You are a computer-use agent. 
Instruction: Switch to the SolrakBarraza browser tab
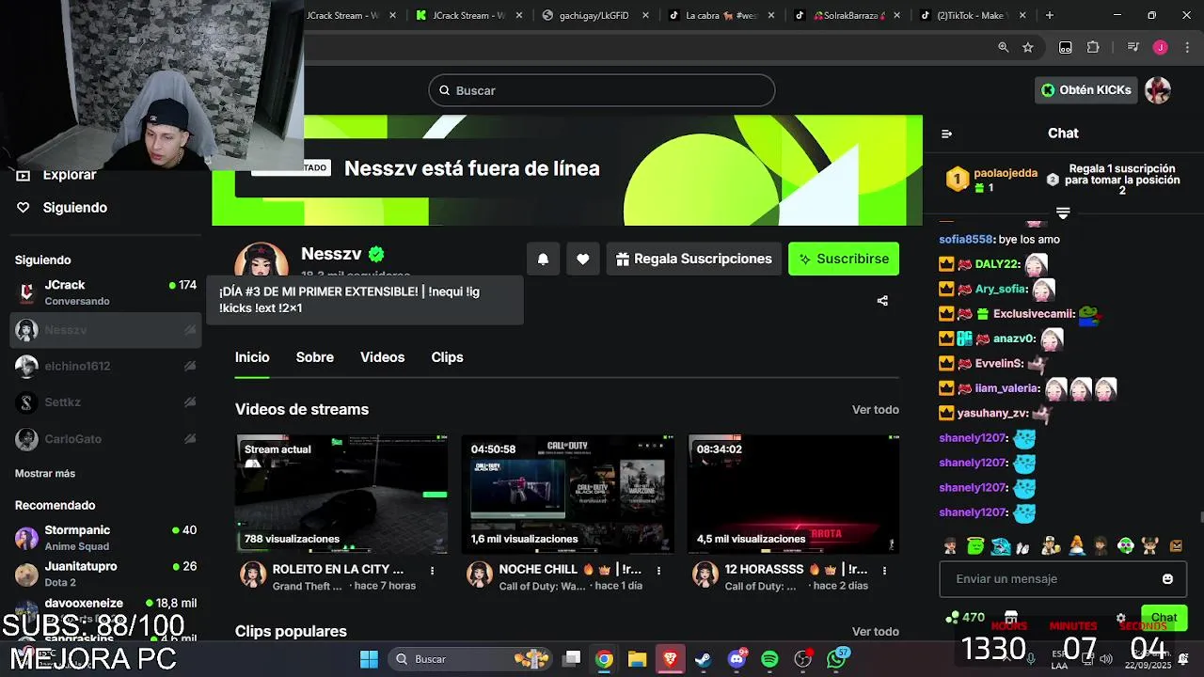tap(847, 15)
